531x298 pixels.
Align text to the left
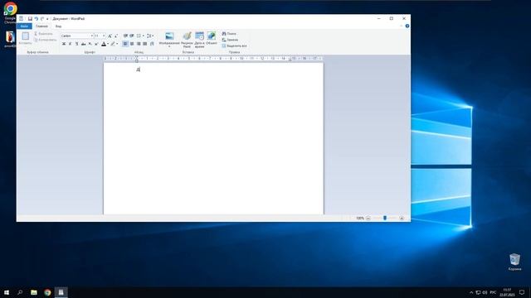coord(125,44)
